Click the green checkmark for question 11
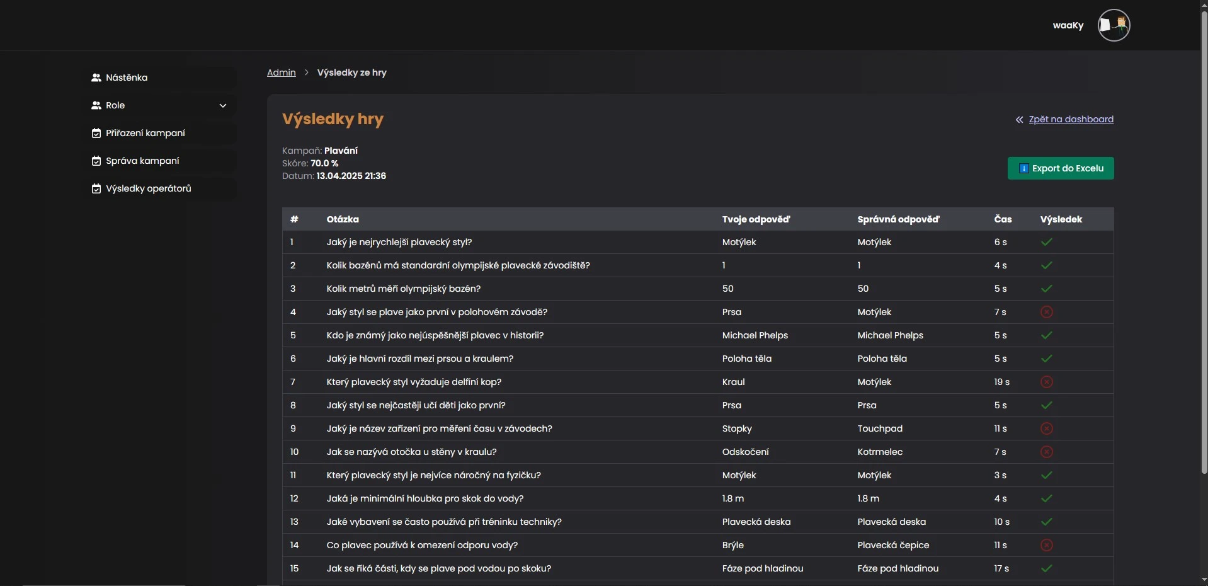Screen dimensions: 1208x586 point(1047,475)
